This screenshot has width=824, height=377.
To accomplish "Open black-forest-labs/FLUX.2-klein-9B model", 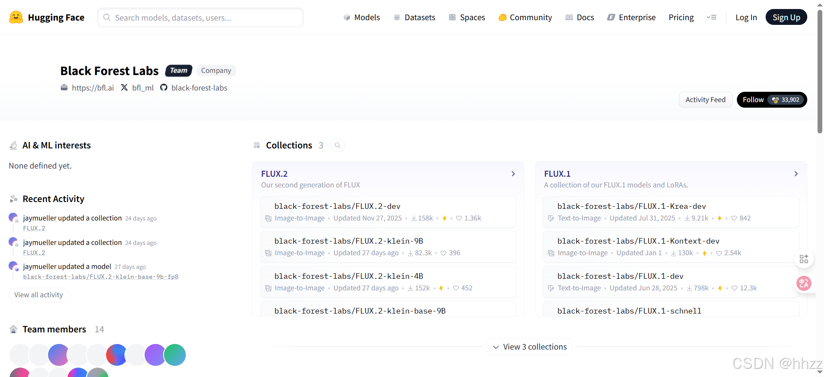I will tap(349, 241).
